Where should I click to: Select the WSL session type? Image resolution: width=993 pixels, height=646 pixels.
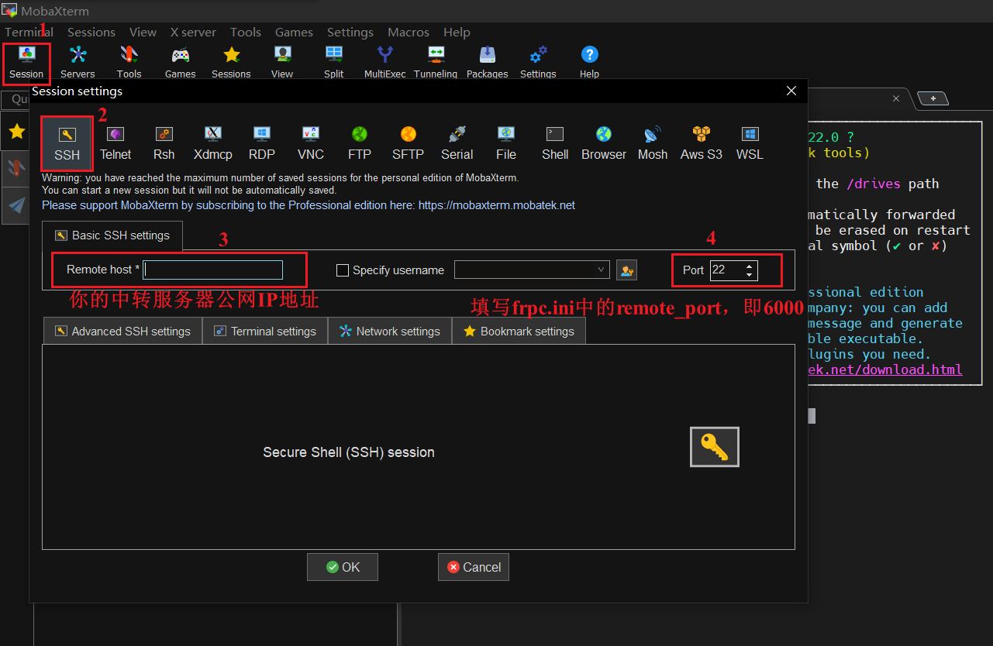tap(750, 143)
